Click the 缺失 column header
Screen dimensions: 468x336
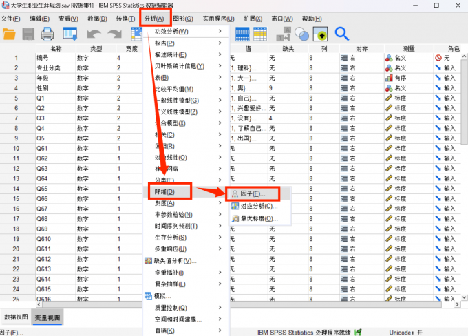(x=288, y=49)
